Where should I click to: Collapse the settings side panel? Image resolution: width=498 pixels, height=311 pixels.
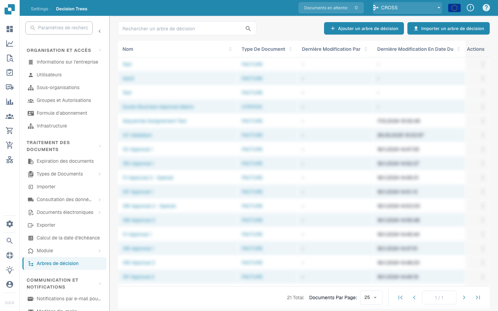tap(100, 31)
